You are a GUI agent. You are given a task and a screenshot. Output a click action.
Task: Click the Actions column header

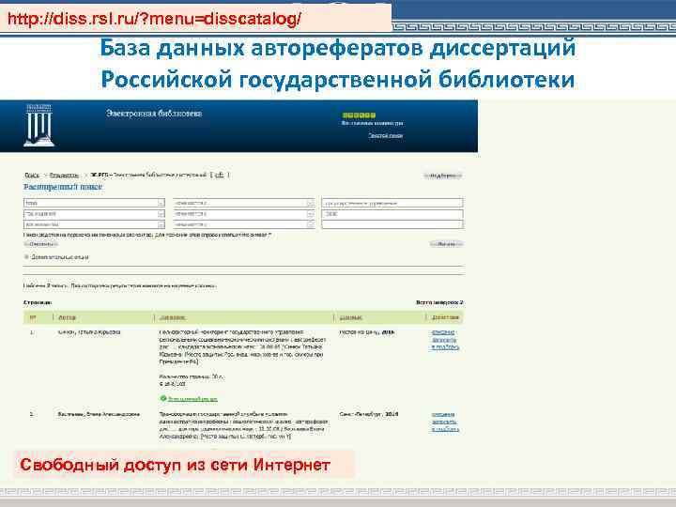(x=445, y=317)
